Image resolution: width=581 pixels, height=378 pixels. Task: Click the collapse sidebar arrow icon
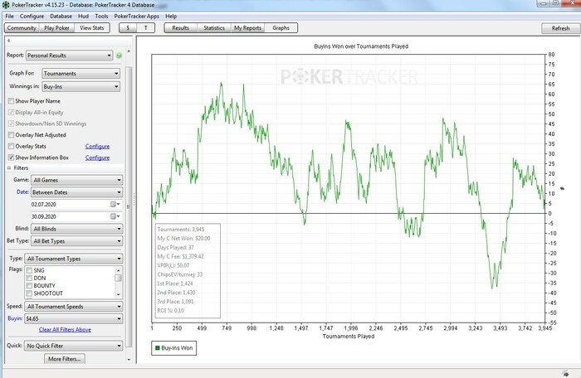point(8,39)
